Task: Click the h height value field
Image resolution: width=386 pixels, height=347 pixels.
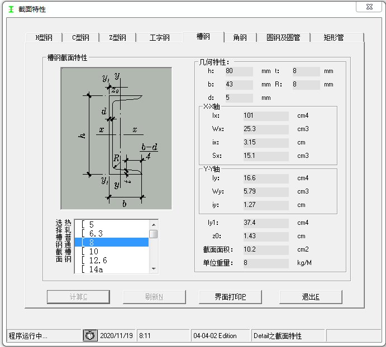Action: click(239, 71)
